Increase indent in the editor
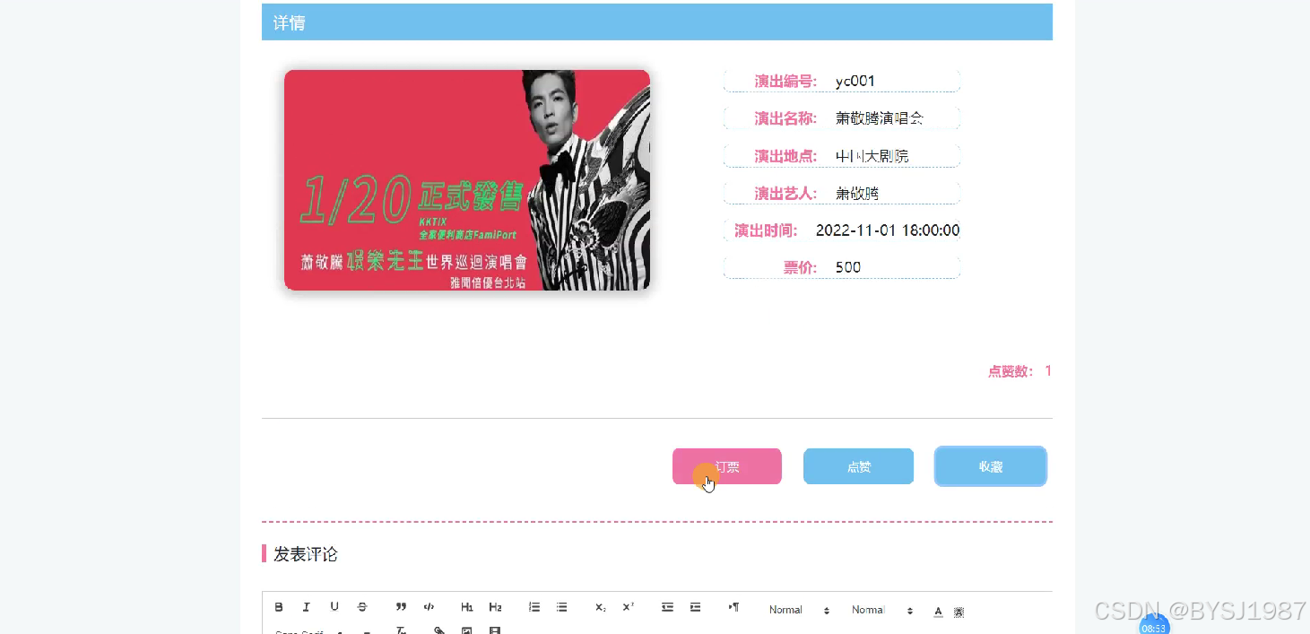The width and height of the screenshot is (1310, 634). (x=695, y=607)
